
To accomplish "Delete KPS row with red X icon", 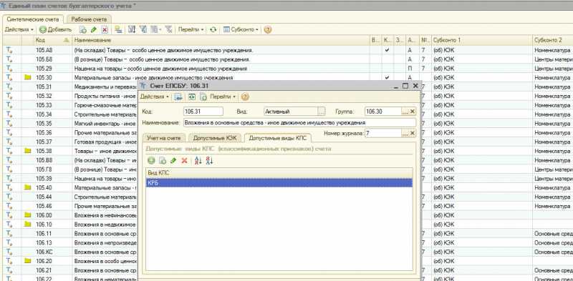I will pyautogui.click(x=184, y=160).
